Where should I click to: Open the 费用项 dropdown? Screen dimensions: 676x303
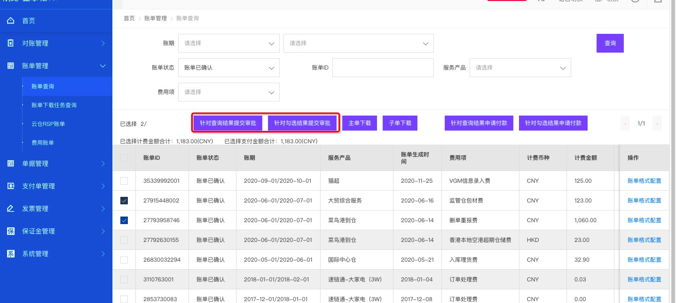229,92
